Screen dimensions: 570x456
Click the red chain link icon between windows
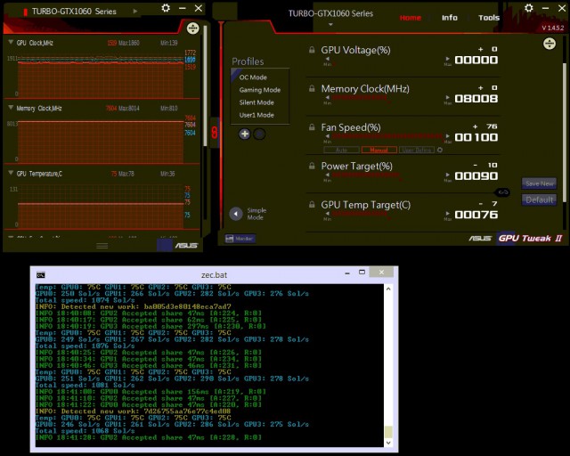[215, 132]
